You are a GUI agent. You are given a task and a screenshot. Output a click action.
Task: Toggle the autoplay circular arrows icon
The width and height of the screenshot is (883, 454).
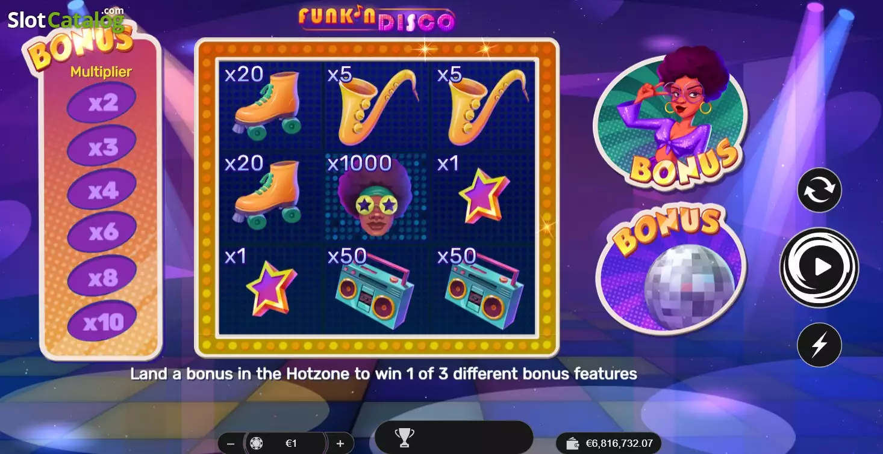819,190
